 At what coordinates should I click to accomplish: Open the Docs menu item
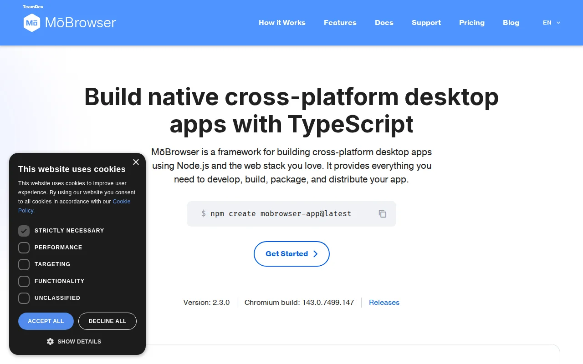(x=384, y=23)
